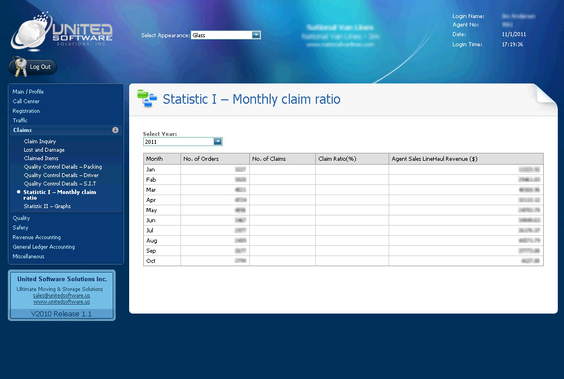Go to Call Center section
This screenshot has height=379, width=564.
click(x=26, y=102)
